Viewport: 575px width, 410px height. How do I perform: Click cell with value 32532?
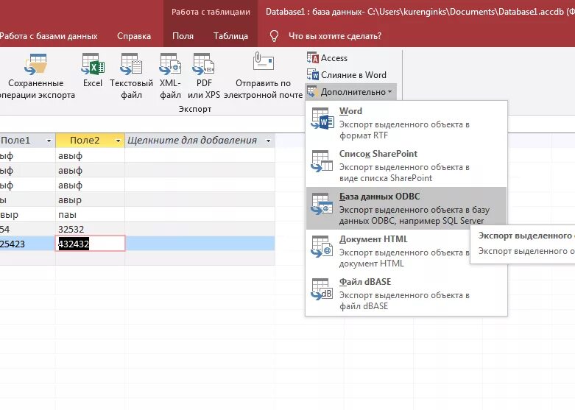(x=91, y=229)
